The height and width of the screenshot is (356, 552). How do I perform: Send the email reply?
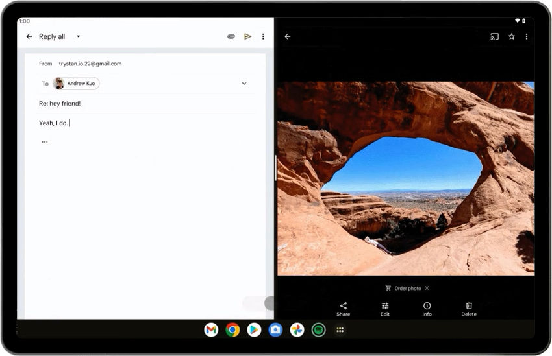tap(247, 37)
